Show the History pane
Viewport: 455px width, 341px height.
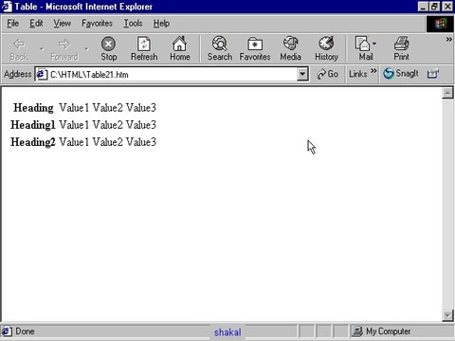click(x=326, y=48)
